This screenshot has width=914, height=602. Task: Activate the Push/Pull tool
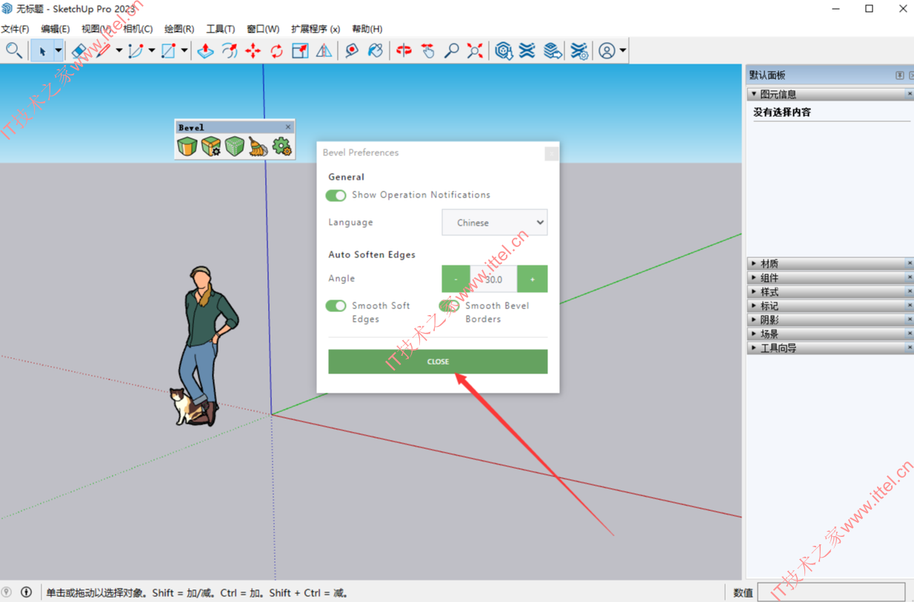click(205, 50)
